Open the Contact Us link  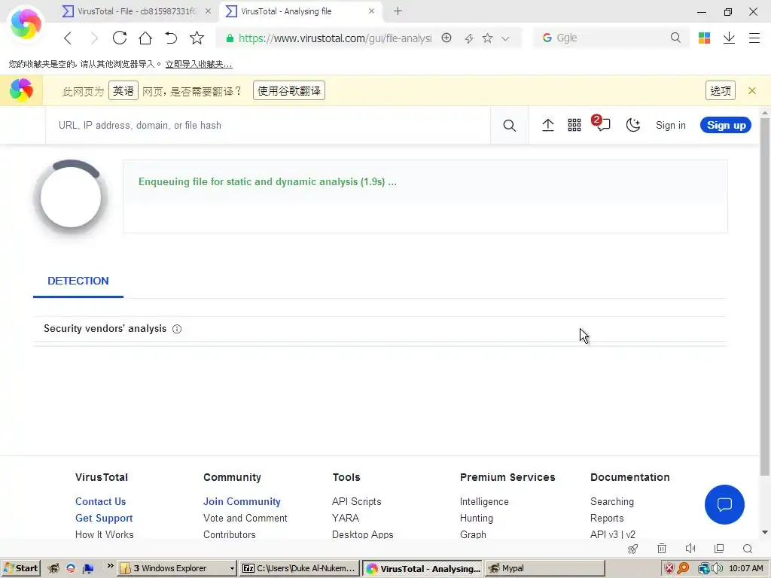[100, 501]
